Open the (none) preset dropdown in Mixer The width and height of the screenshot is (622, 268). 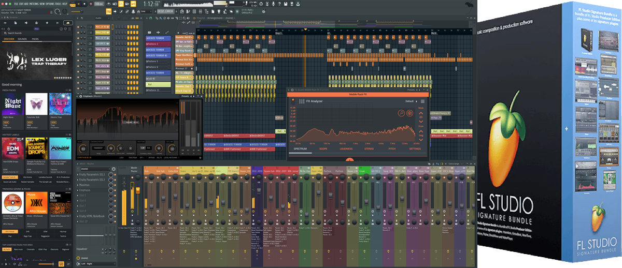click(96, 169)
